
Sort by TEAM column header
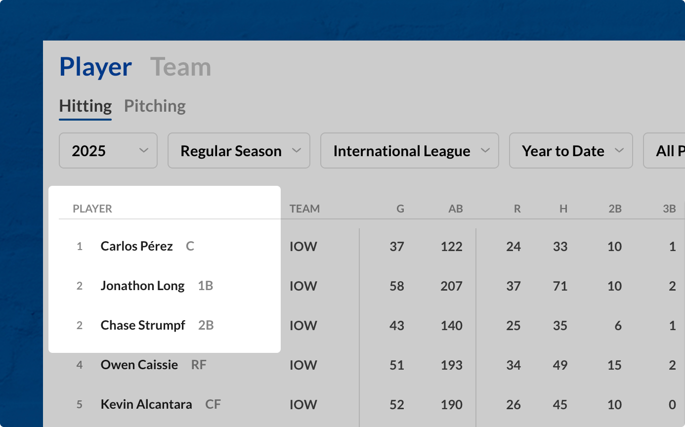(x=304, y=209)
